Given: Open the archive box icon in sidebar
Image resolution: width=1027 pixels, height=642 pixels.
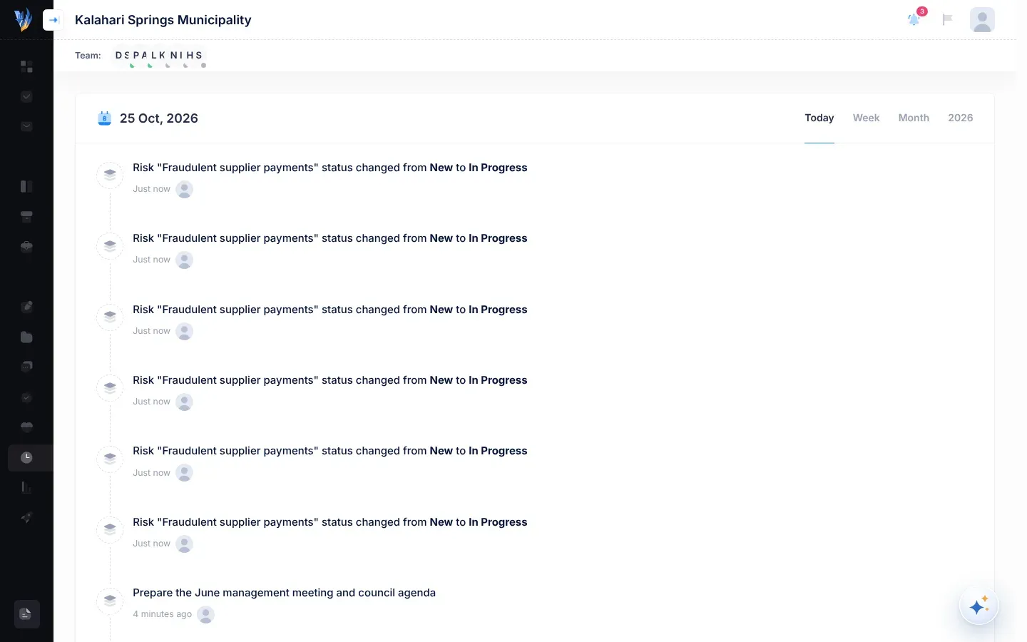Looking at the screenshot, I should [26, 216].
